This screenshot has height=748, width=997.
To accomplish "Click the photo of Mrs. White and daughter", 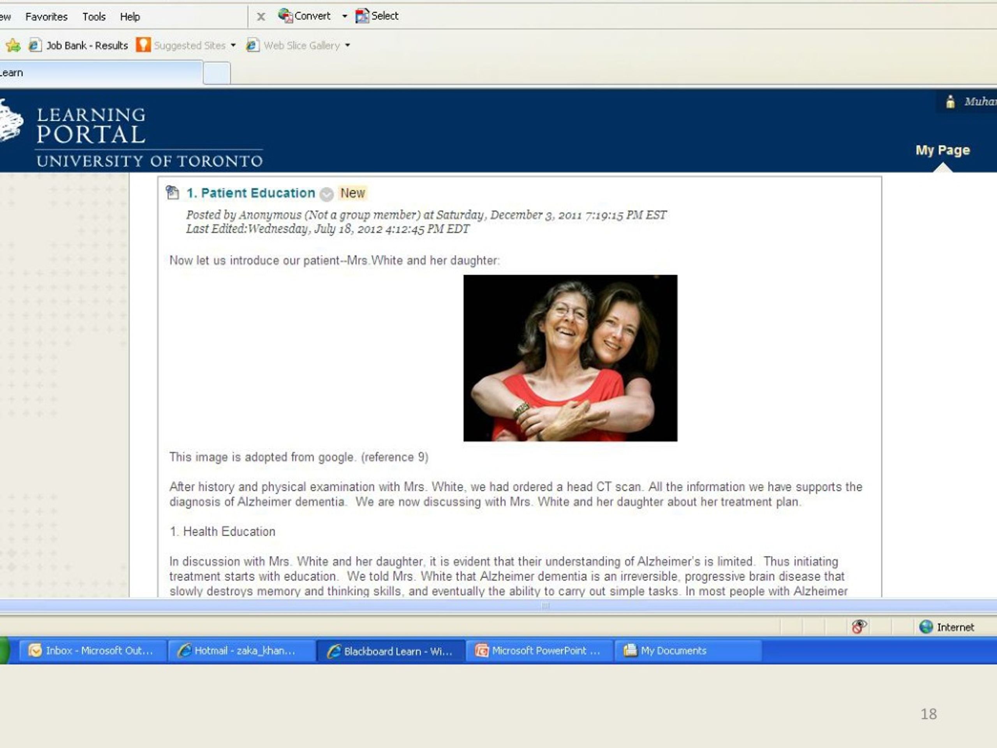I will 570,358.
